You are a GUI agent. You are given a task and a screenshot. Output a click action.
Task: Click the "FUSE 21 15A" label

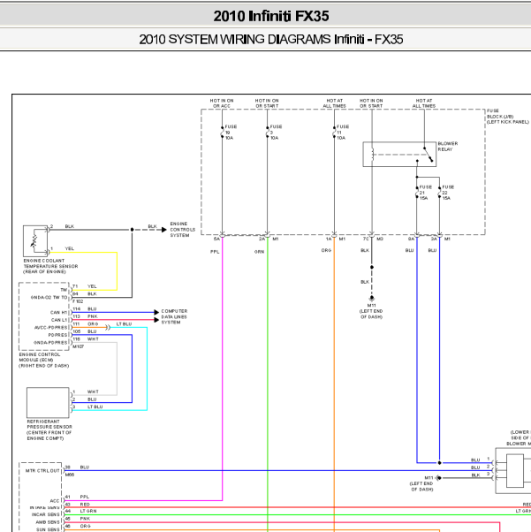tap(426, 193)
